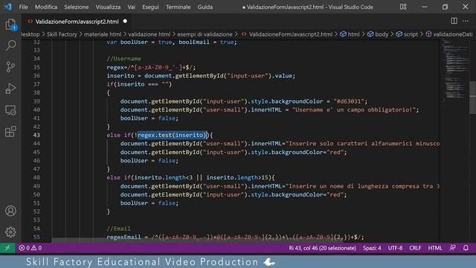Open the Source Control view
476x268 pixels.
[x=10, y=66]
